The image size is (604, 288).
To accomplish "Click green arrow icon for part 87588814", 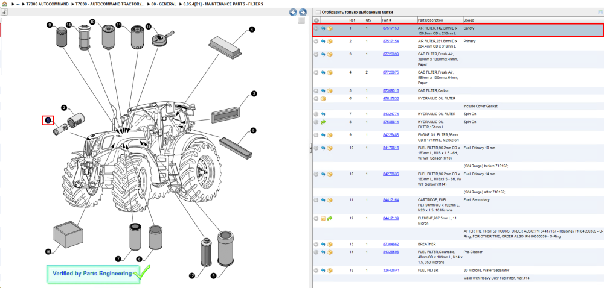I will [323, 122].
